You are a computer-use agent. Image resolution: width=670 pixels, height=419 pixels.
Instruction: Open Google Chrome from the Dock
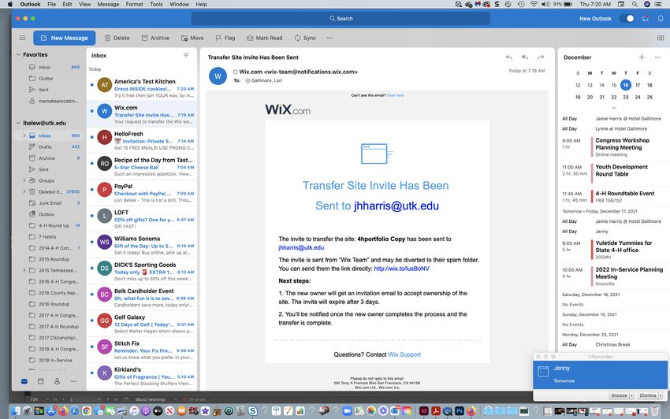tap(87, 411)
